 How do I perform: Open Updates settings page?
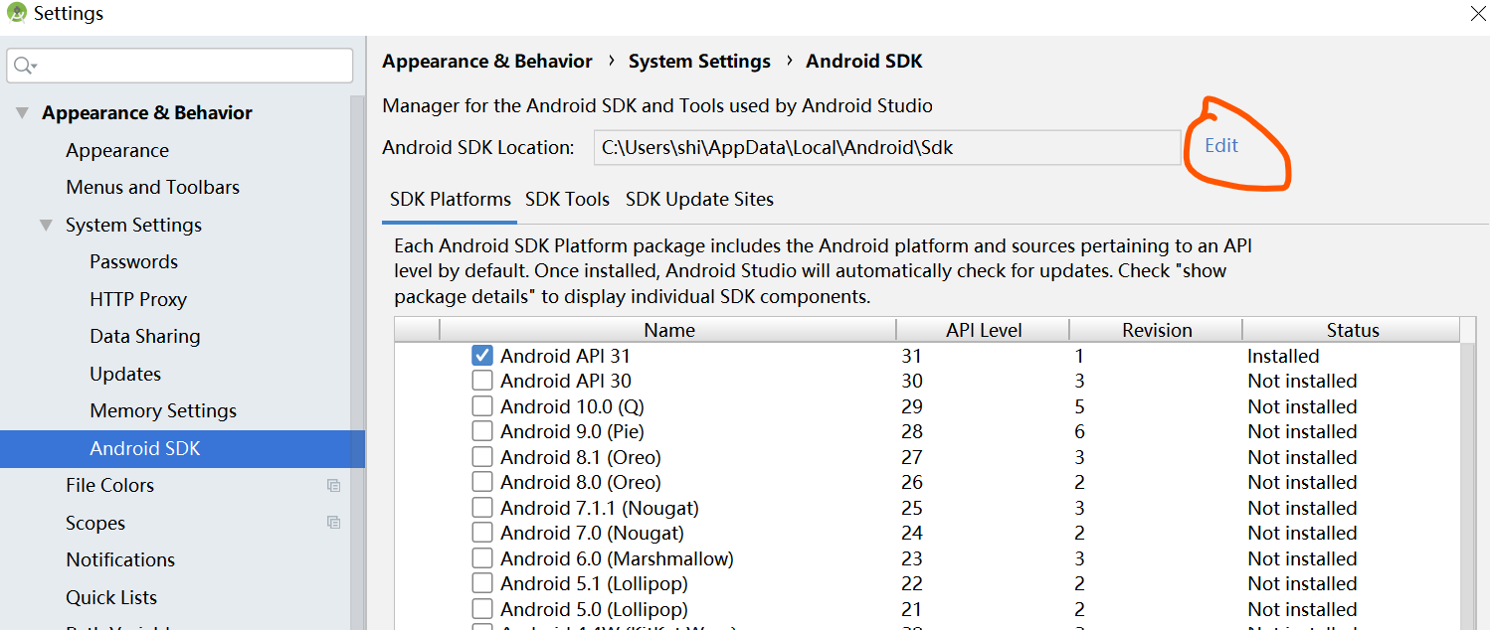pyautogui.click(x=125, y=375)
